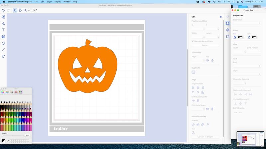
Task: Click the magnifier zoom tool
Action: click(x=25, y=10)
